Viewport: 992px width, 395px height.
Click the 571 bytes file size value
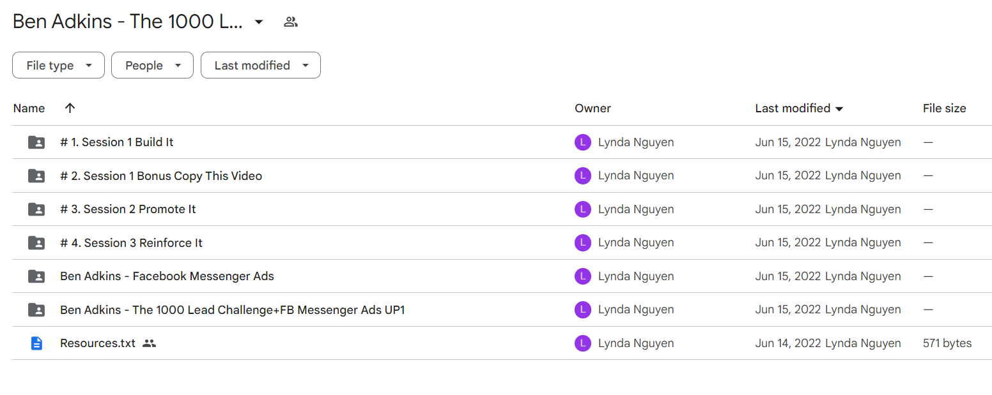coord(947,343)
